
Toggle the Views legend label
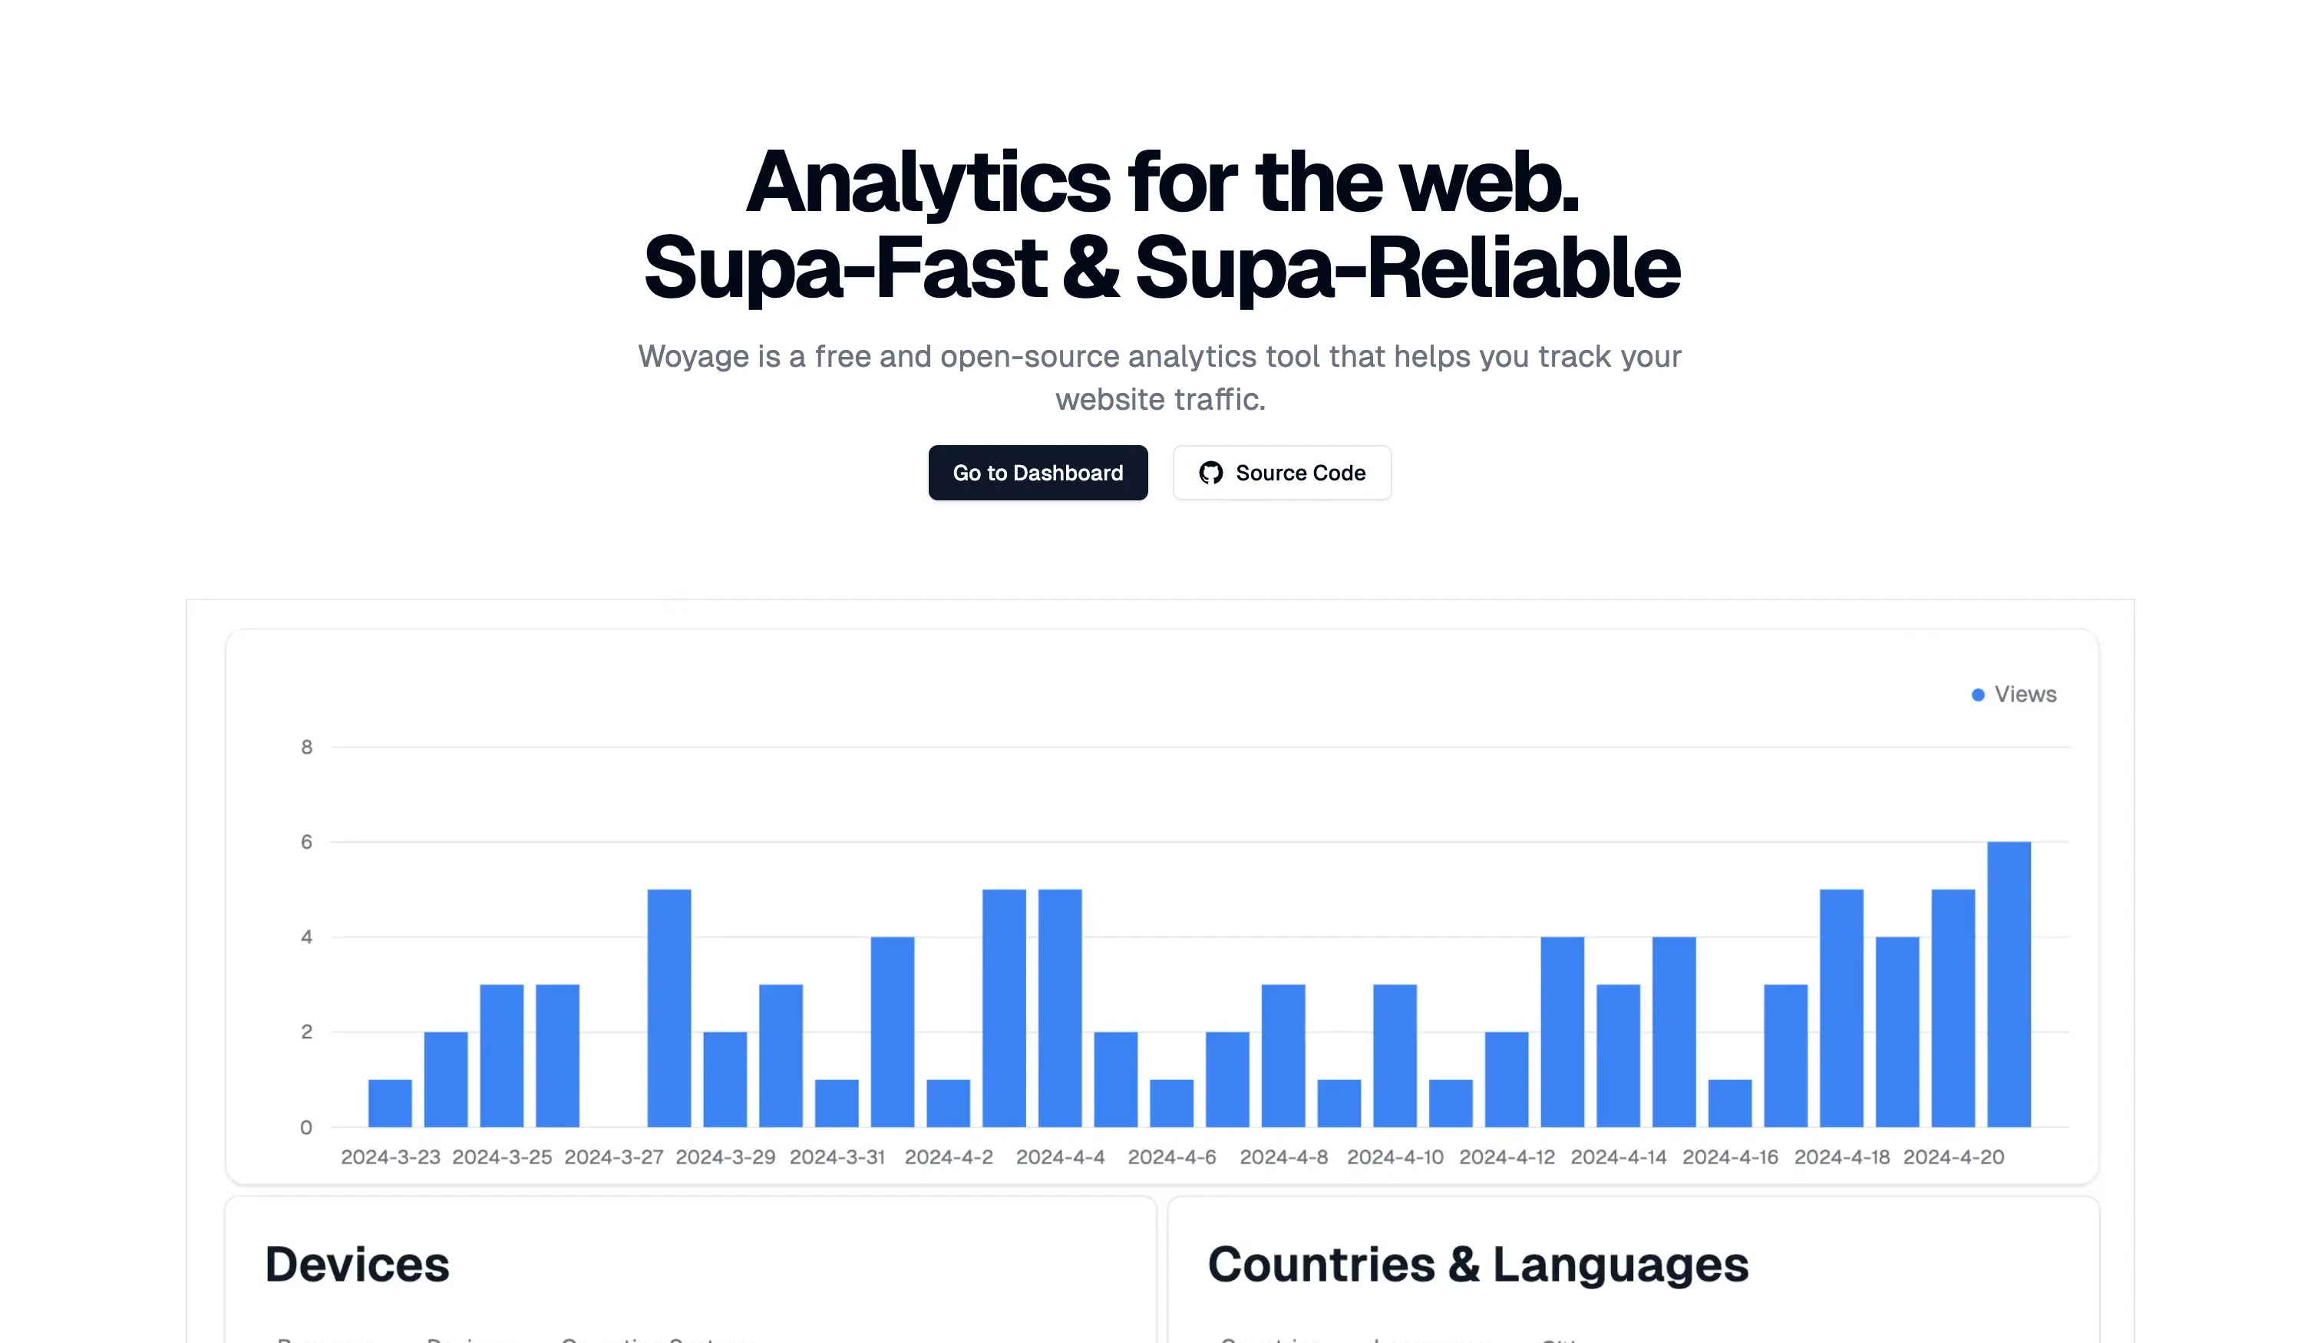pos(2025,695)
